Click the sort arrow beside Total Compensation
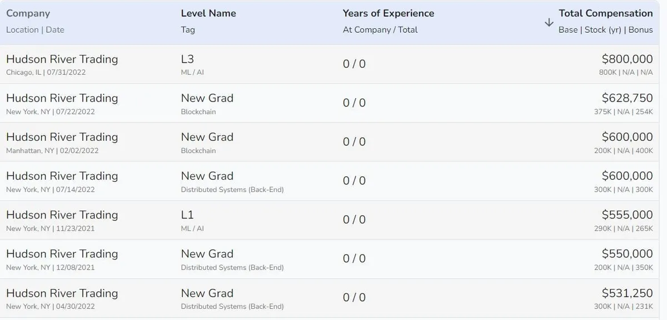This screenshot has height=320, width=667. click(549, 22)
